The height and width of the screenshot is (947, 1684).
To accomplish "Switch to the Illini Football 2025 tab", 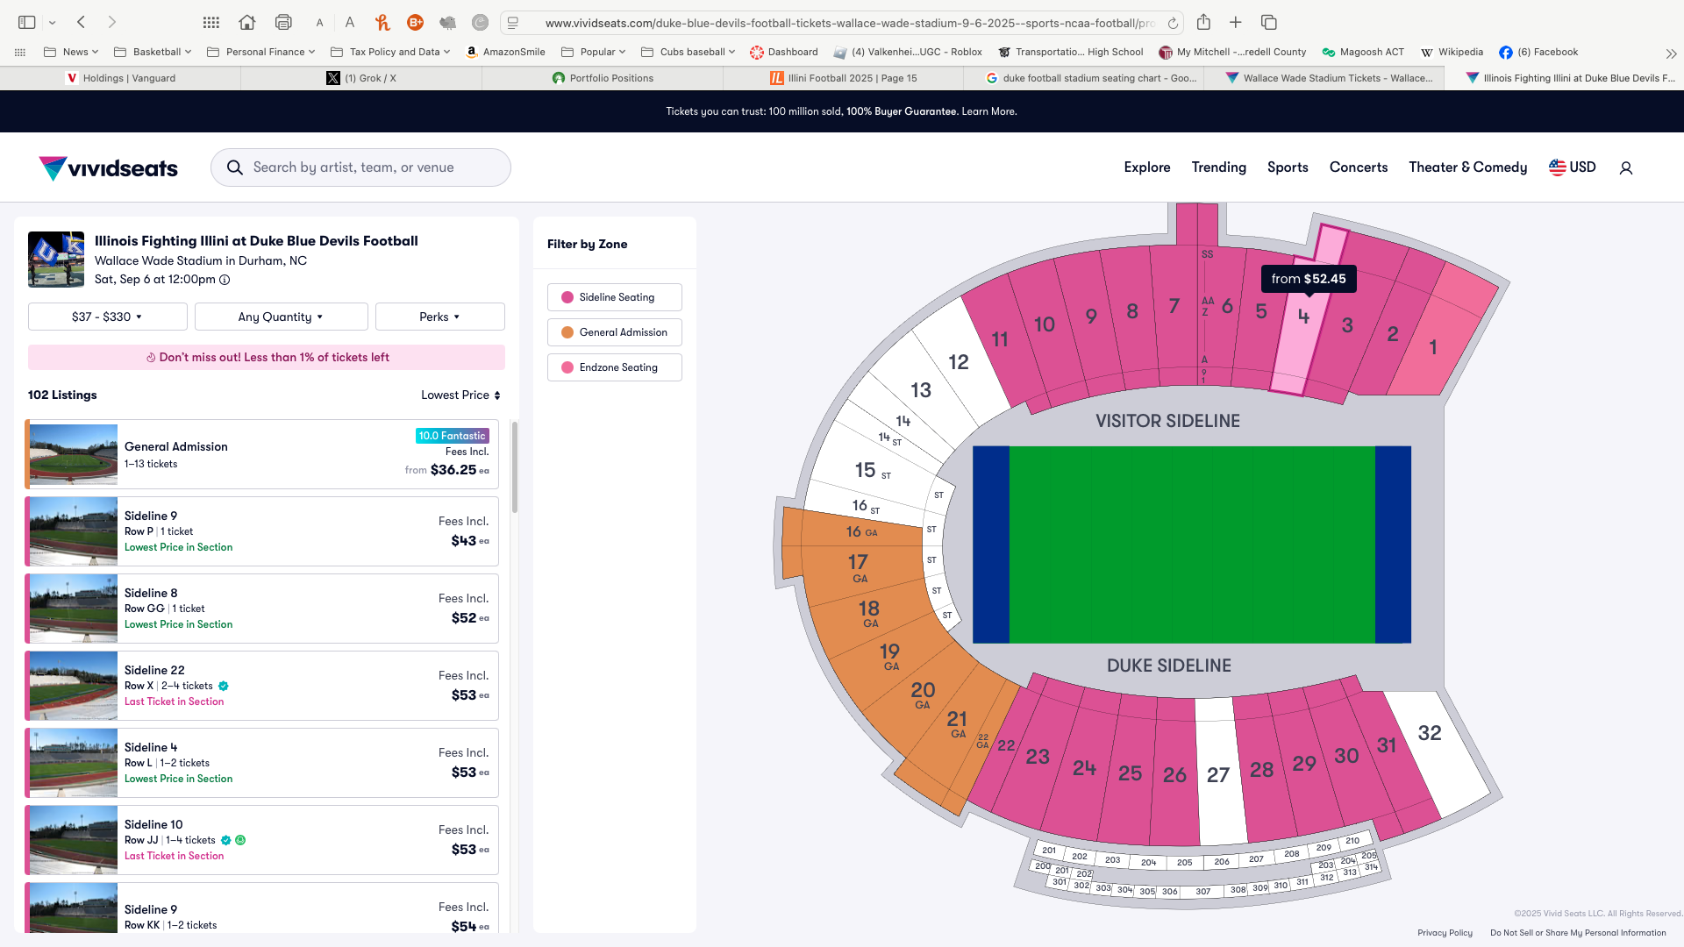I will pyautogui.click(x=843, y=78).
